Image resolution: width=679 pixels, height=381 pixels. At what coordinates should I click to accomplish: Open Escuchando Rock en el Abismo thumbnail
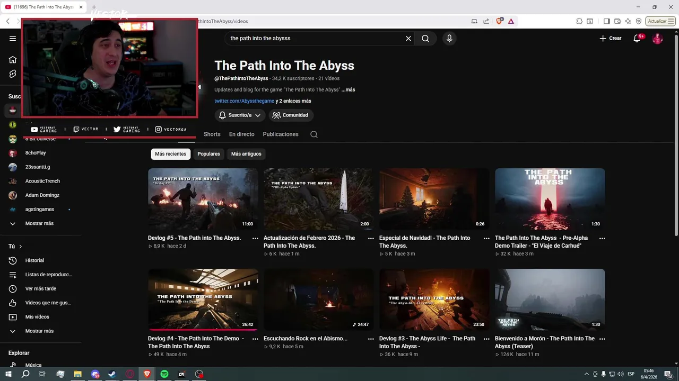point(319,300)
